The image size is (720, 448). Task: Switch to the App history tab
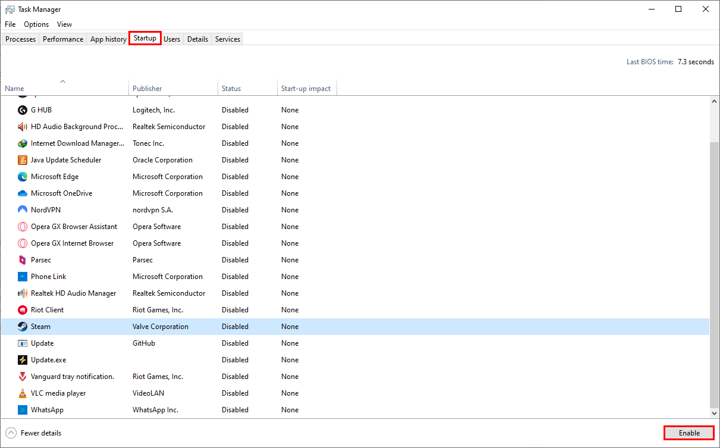(x=108, y=39)
